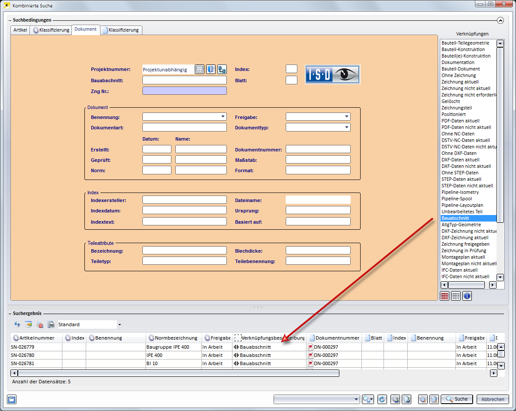The width and height of the screenshot is (516, 411).
Task: Click the Indexersteller input field
Action: [x=184, y=200]
